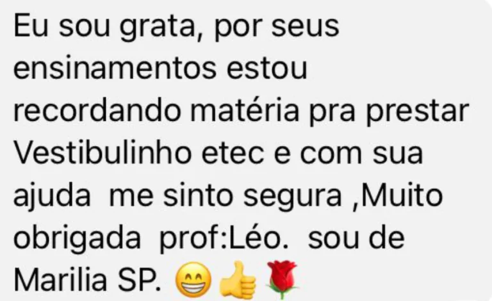Click the word "etec"

[233, 154]
